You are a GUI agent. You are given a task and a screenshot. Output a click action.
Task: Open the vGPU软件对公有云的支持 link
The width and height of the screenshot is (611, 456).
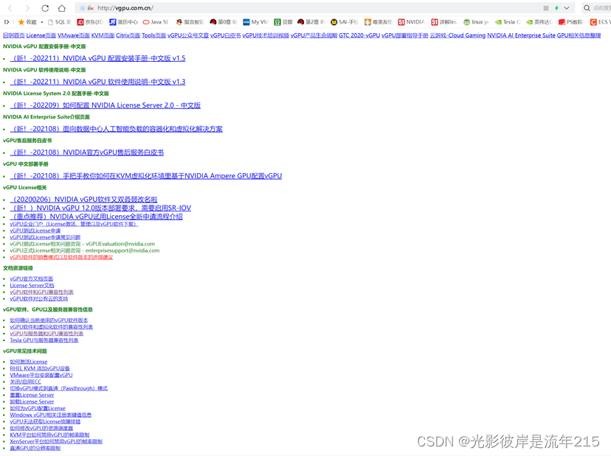[x=38, y=299]
